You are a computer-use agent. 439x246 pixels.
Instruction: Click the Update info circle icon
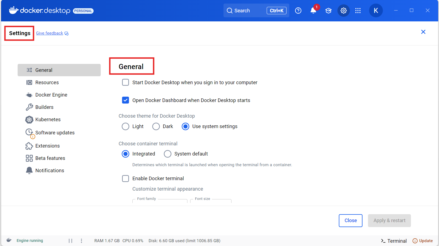415,241
